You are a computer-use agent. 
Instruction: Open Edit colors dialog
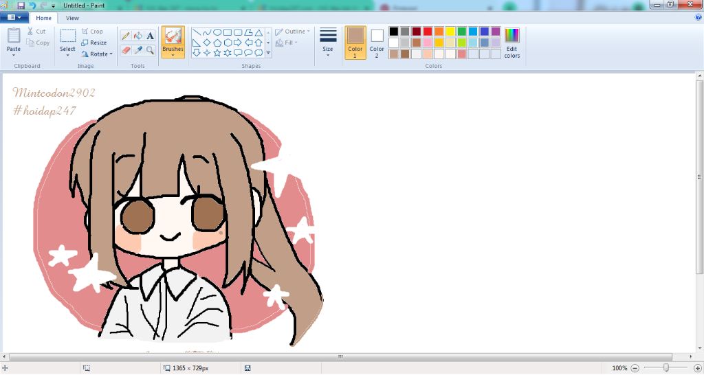(511, 43)
